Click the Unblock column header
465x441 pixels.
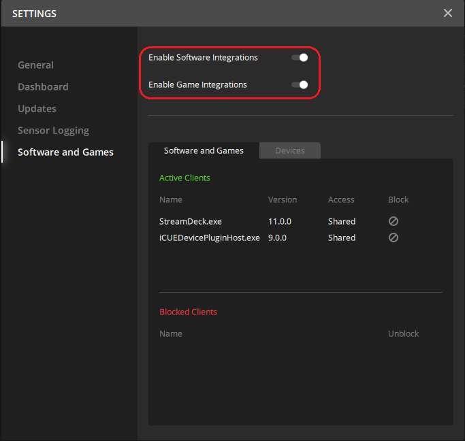tap(403, 333)
